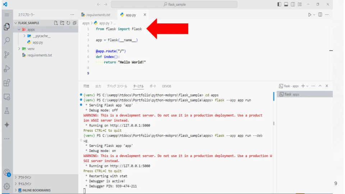
Task: Open the new terminal profile dropdown
Action: click(307, 86)
